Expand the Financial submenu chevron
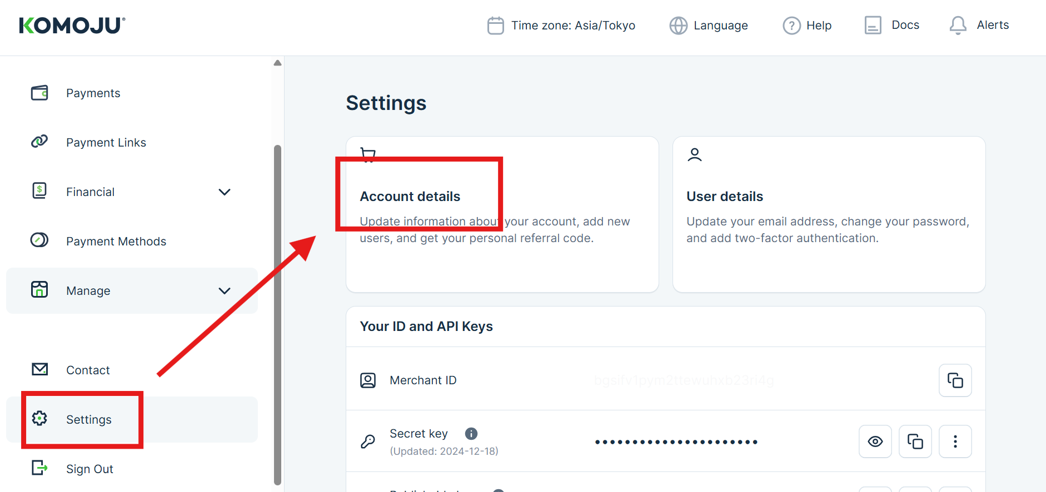Image resolution: width=1046 pixels, height=492 pixels. [x=225, y=192]
